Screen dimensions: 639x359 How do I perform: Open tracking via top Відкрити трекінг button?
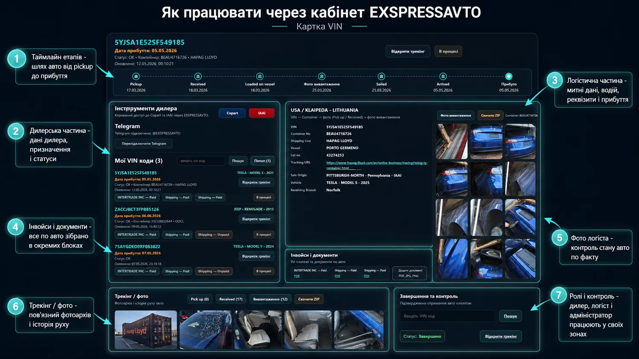(x=408, y=51)
